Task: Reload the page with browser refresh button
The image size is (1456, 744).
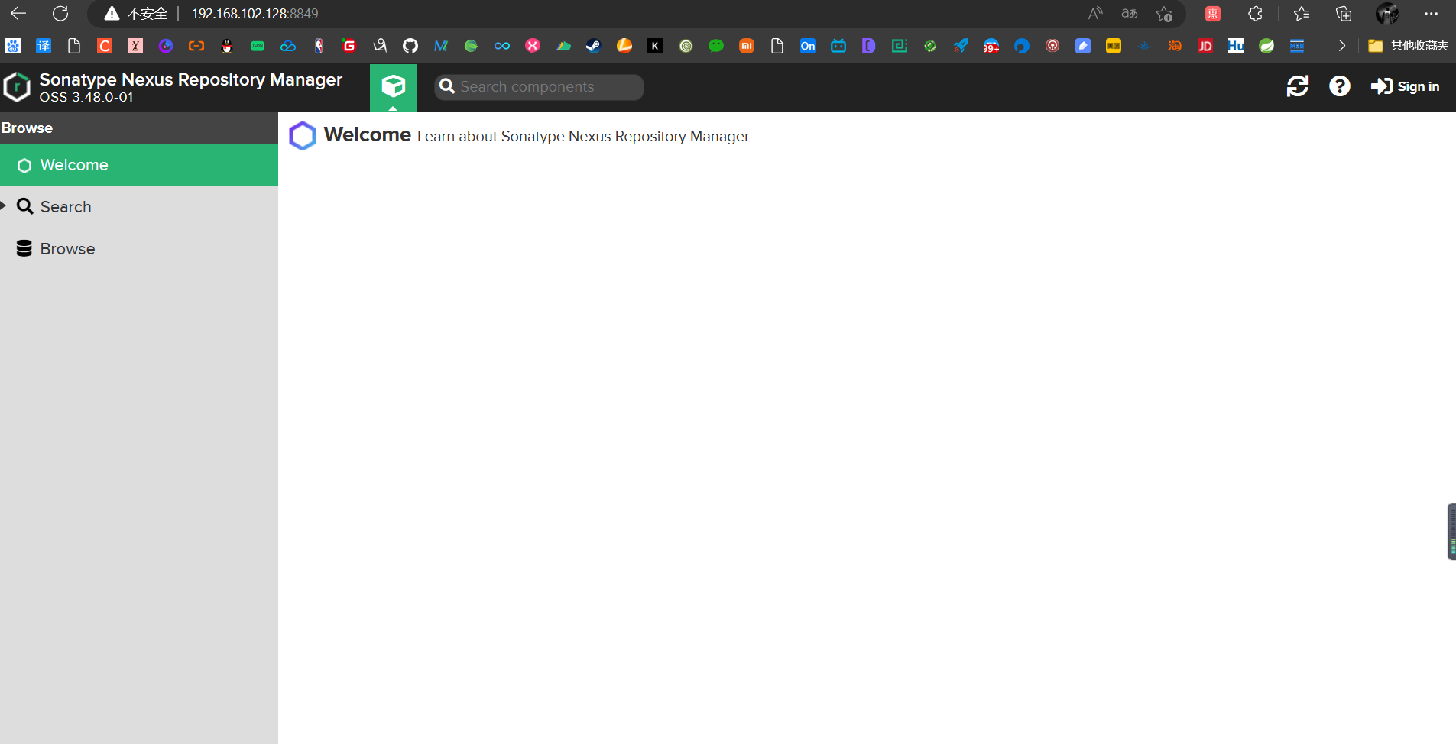Action: [x=60, y=14]
